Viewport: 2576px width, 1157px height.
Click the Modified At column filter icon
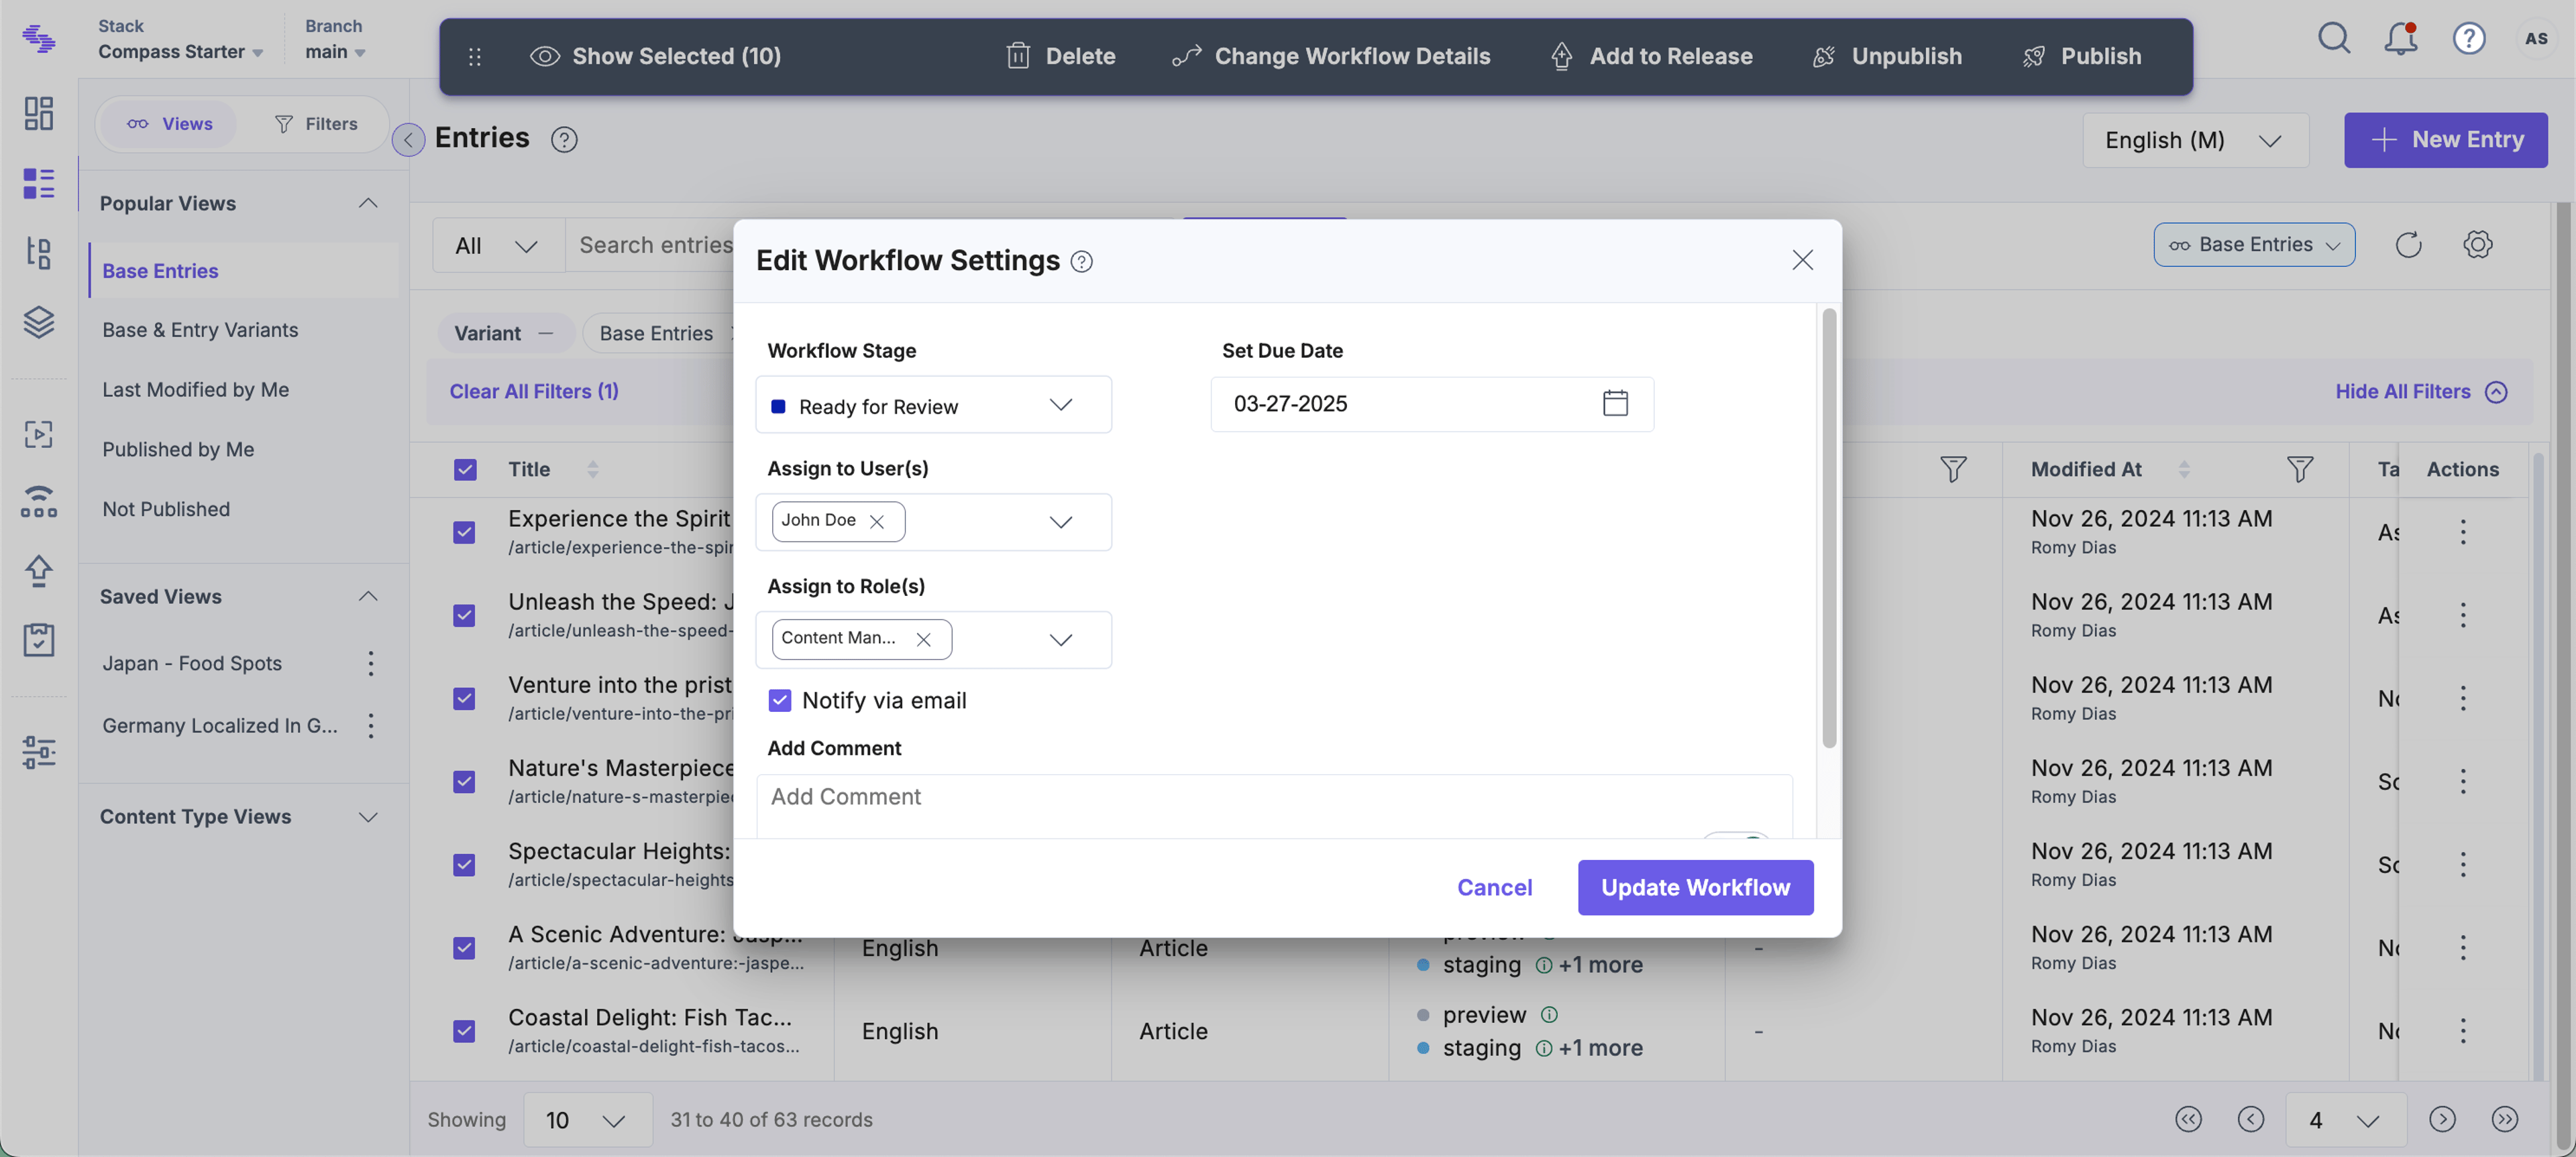[x=2299, y=469]
